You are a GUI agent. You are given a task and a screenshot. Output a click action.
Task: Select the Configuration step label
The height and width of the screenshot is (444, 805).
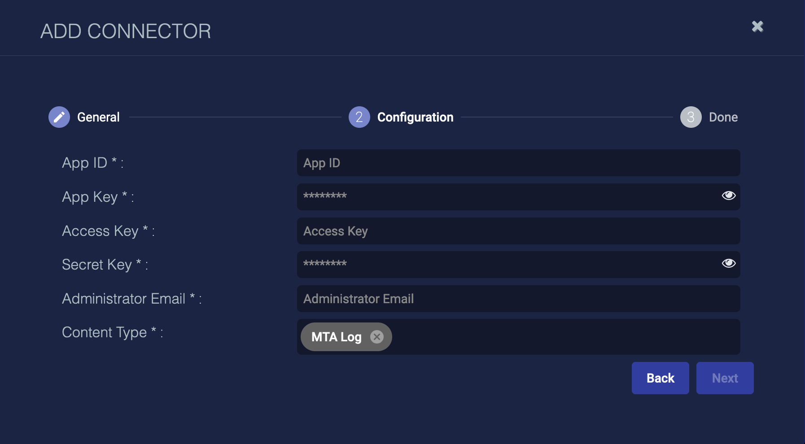tap(415, 117)
